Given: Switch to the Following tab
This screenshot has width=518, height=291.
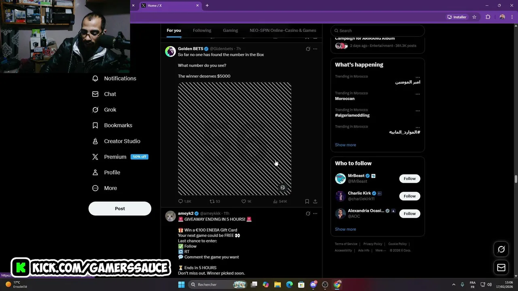Looking at the screenshot, I should point(202,30).
